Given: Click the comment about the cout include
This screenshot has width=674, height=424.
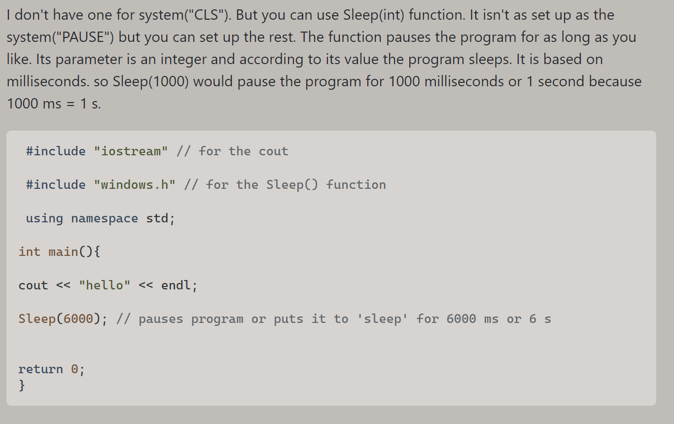Looking at the screenshot, I should point(232,151).
